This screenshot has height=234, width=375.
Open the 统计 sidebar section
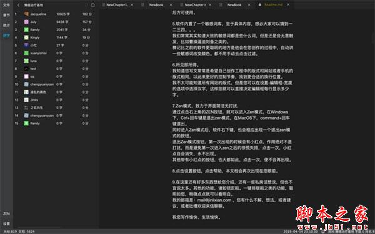6,26
